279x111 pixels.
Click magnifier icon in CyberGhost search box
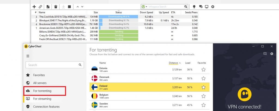point(80,65)
